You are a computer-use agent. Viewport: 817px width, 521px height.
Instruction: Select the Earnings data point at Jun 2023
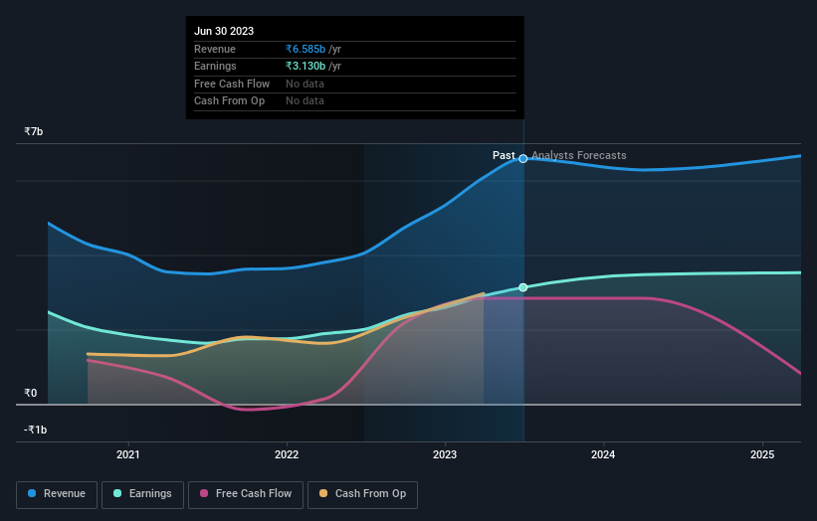pyautogui.click(x=523, y=287)
